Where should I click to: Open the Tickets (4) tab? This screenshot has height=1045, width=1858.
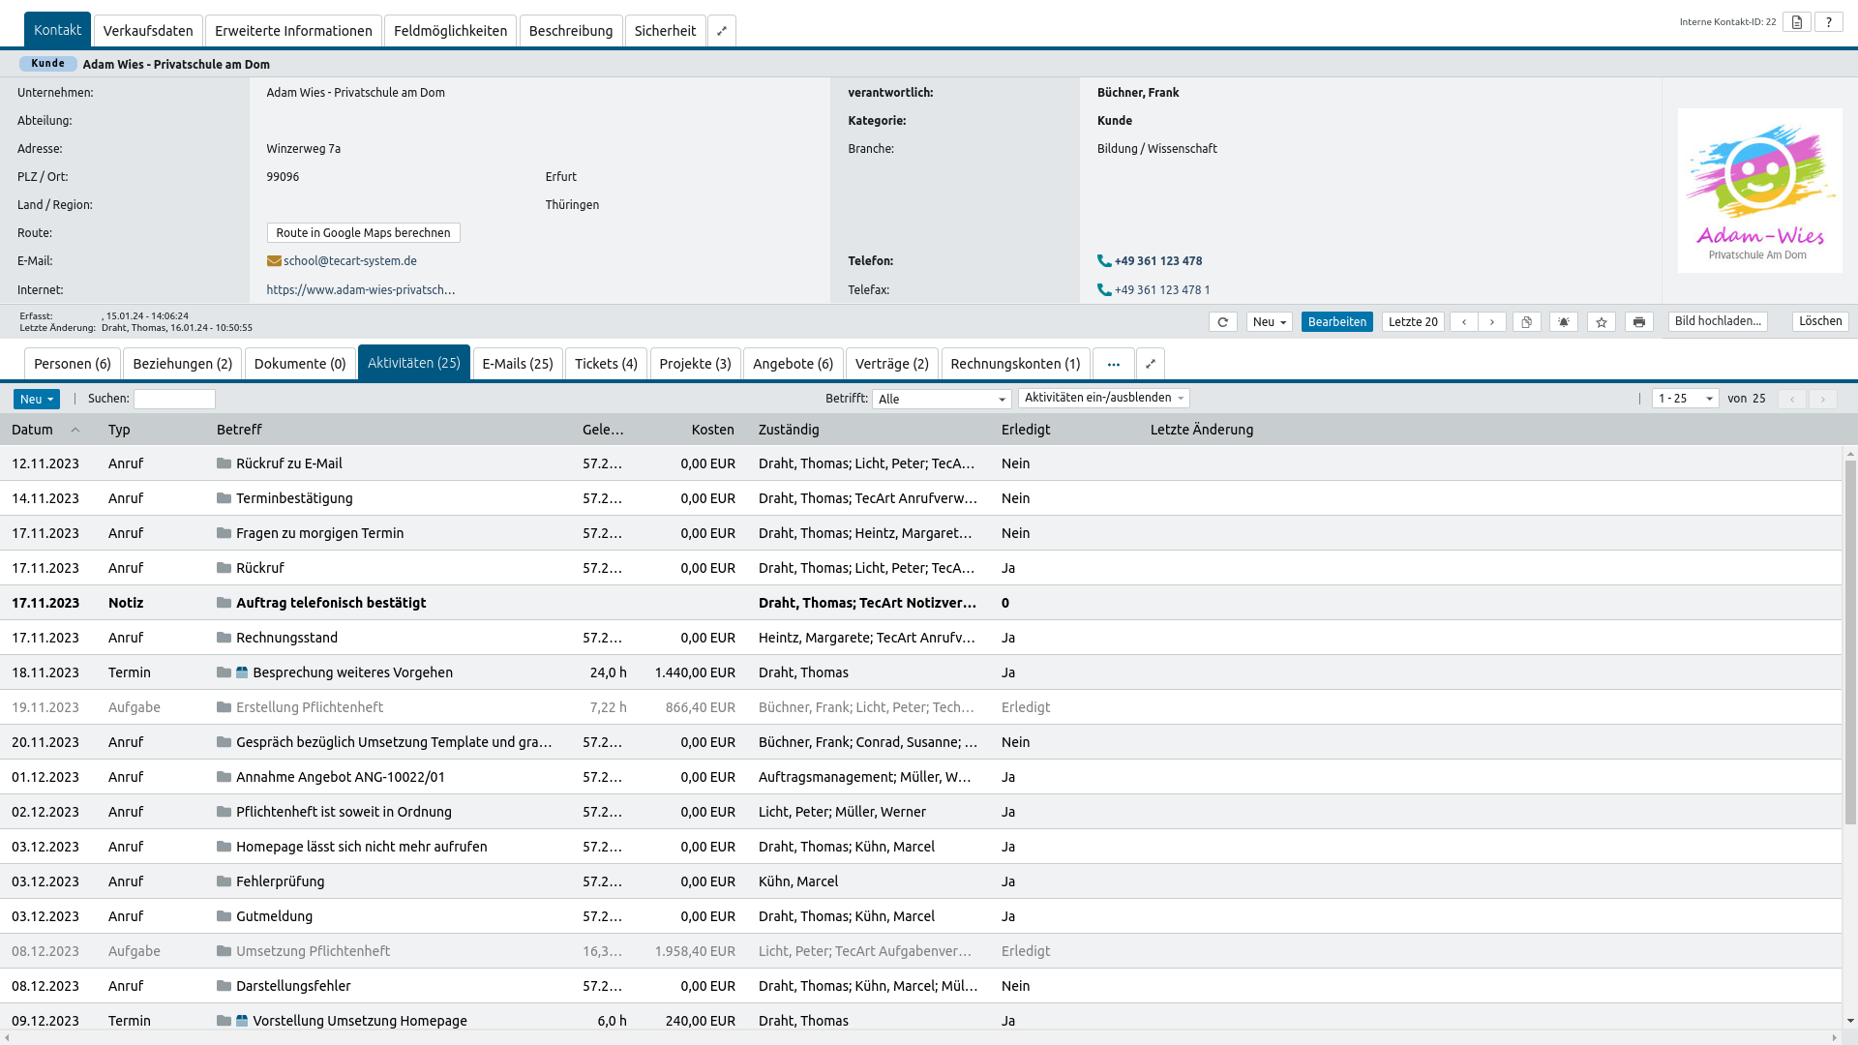[x=606, y=364]
